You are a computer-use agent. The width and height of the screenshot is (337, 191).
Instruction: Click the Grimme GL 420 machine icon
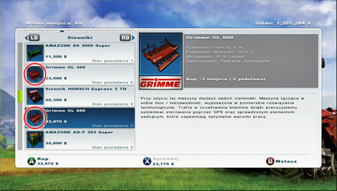pos(35,75)
